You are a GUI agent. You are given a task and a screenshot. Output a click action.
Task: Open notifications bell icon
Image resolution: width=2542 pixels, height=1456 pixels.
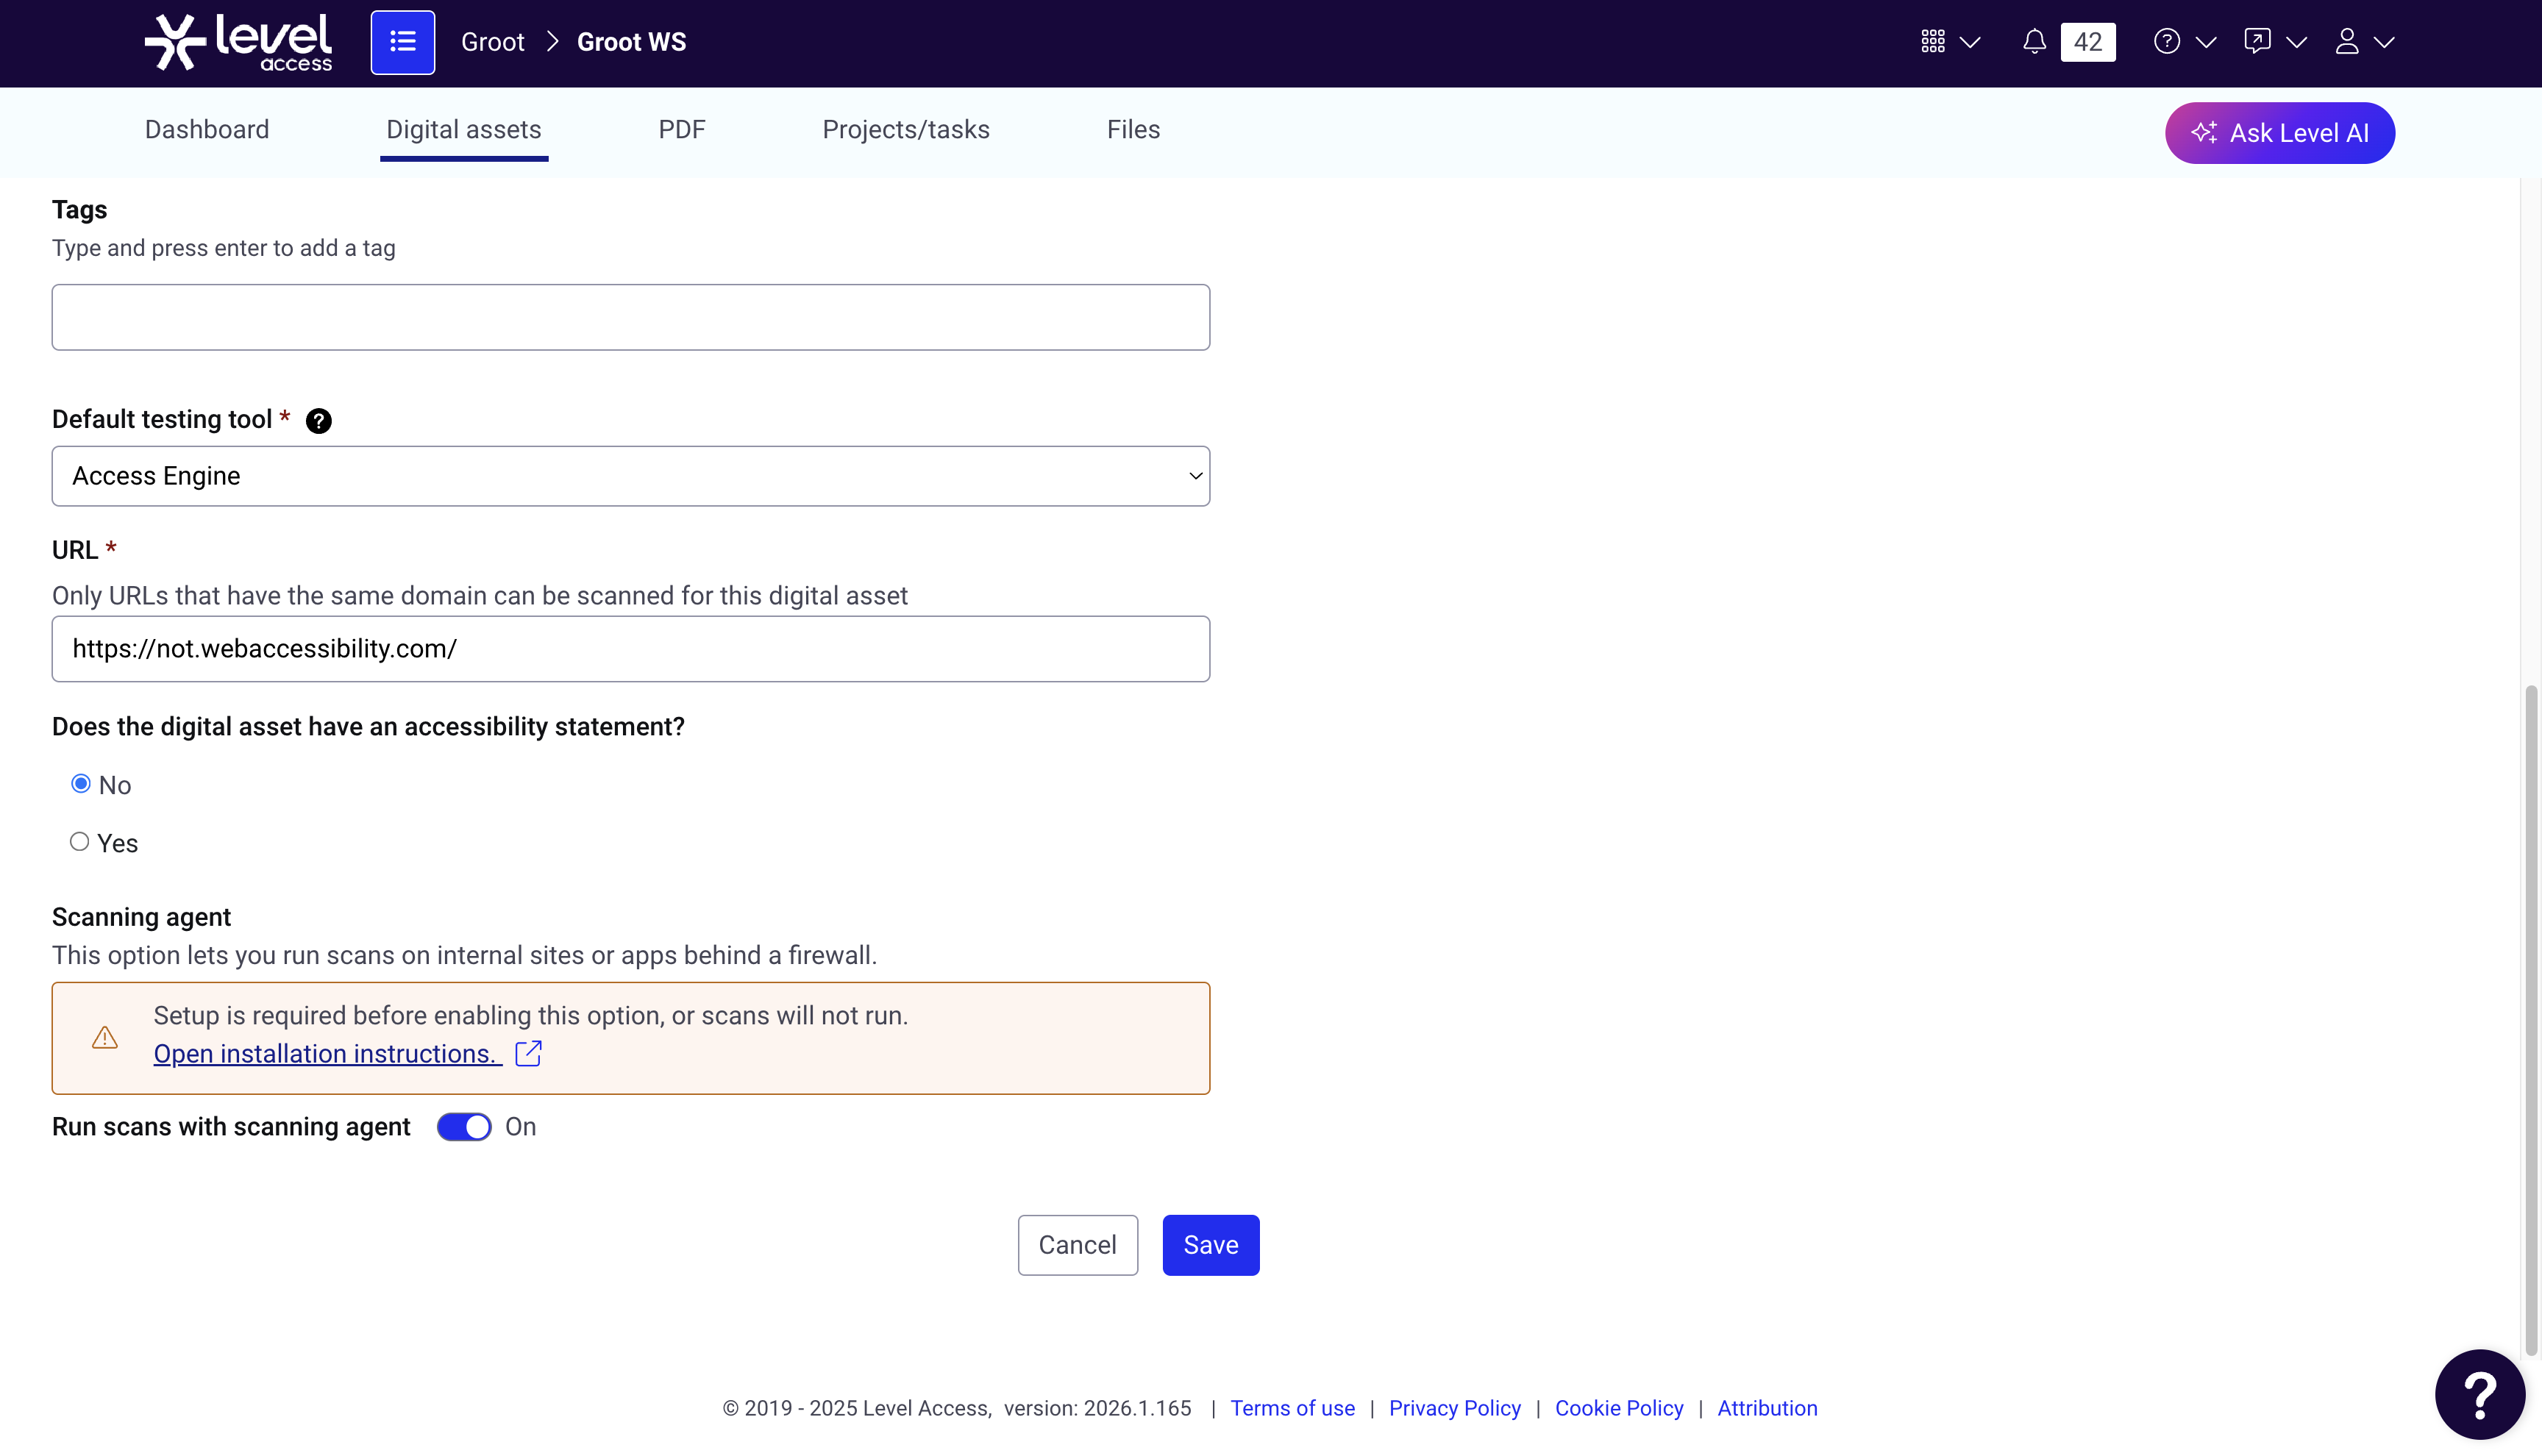click(x=2034, y=42)
